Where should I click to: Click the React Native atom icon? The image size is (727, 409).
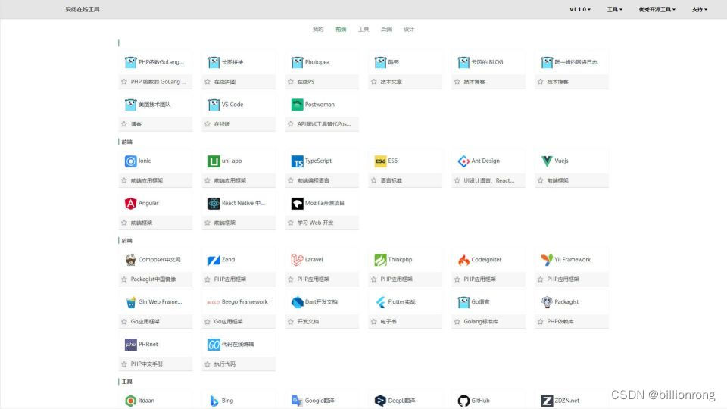pos(214,203)
